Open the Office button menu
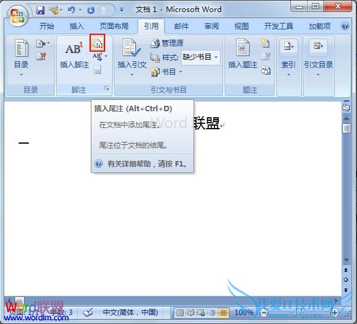The width and height of the screenshot is (357, 324). [x=17, y=16]
